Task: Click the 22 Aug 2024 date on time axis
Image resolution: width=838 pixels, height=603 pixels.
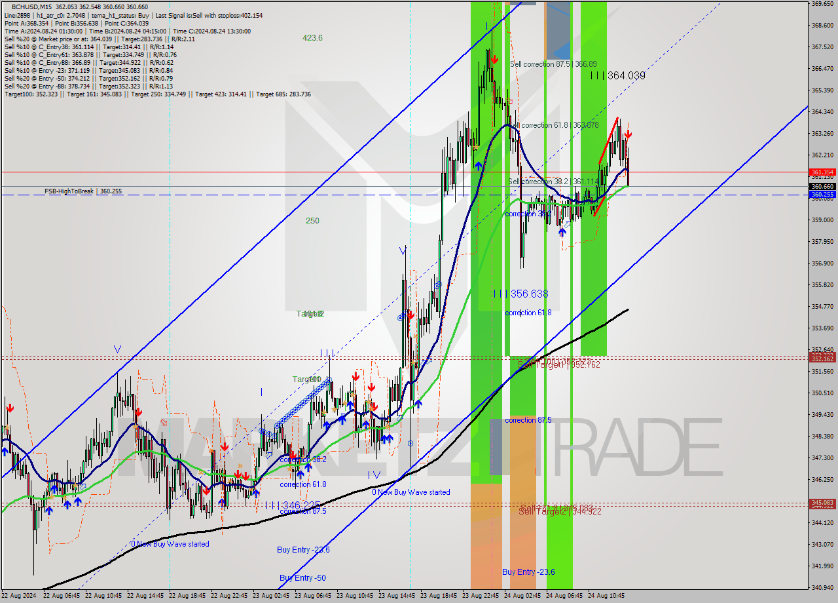Action: [x=19, y=596]
